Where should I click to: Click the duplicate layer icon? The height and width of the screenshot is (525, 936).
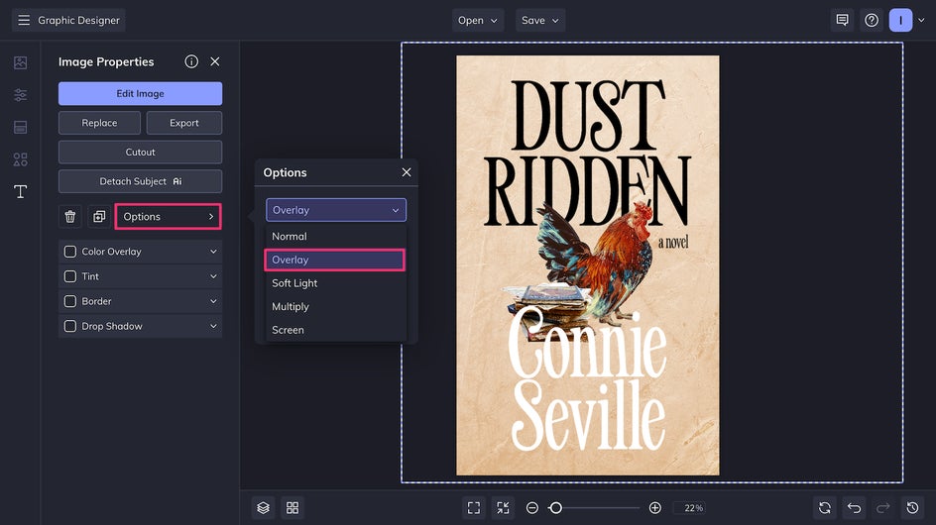pos(98,216)
